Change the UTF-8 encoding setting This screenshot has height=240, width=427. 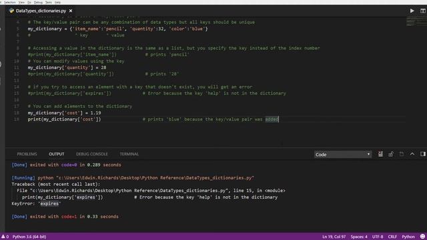click(x=378, y=237)
